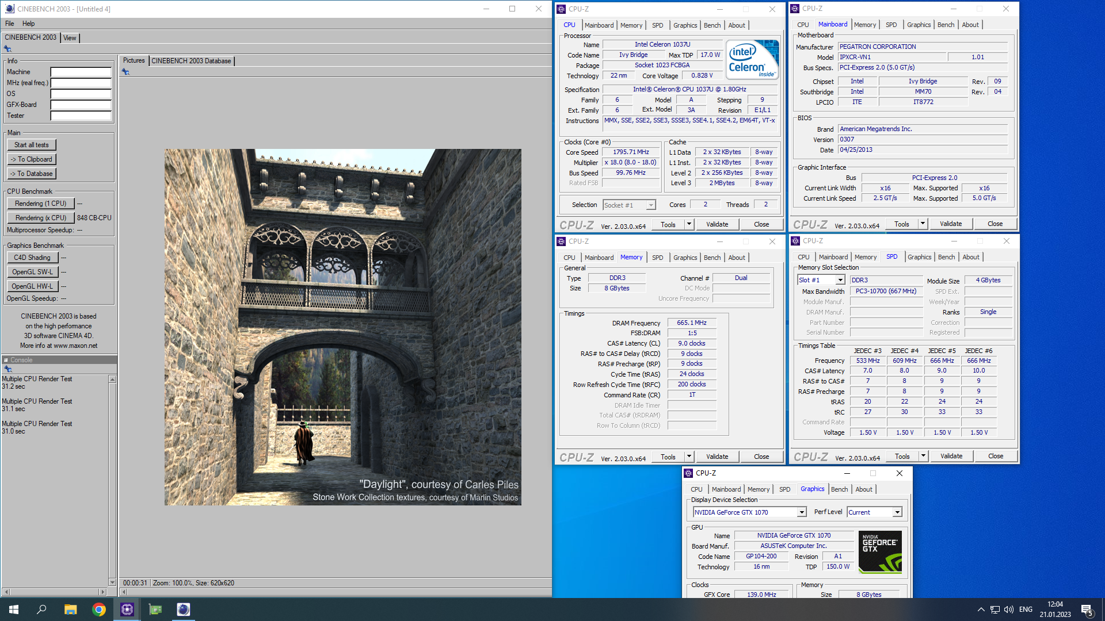Screen dimensions: 1105x621
Task: Open Tools dropdown arrow in Mainboard window
Action: [x=923, y=224]
